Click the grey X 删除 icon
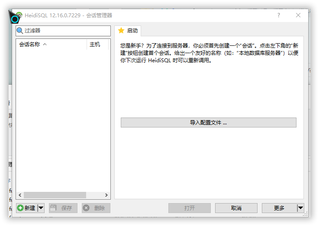This screenshot has width=319, height=226. point(86,208)
